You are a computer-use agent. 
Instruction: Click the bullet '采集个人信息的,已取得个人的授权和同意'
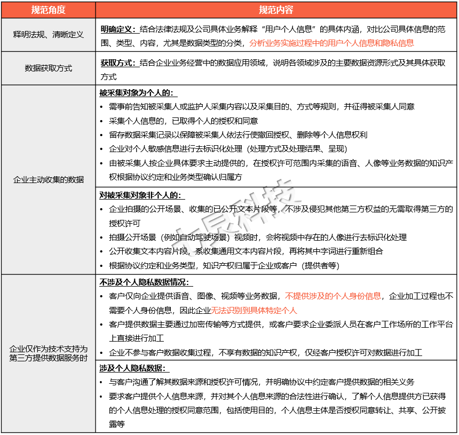[183, 121]
